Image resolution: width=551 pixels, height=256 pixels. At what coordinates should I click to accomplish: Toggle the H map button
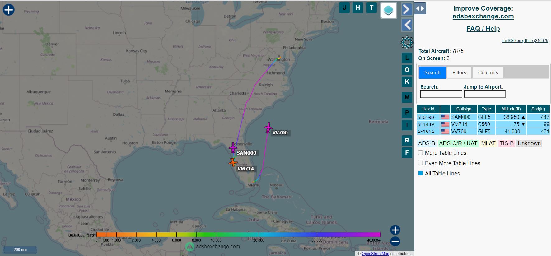pyautogui.click(x=358, y=8)
